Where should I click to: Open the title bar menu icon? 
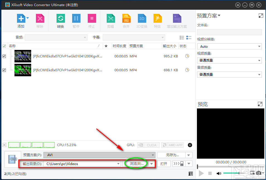(238, 5)
